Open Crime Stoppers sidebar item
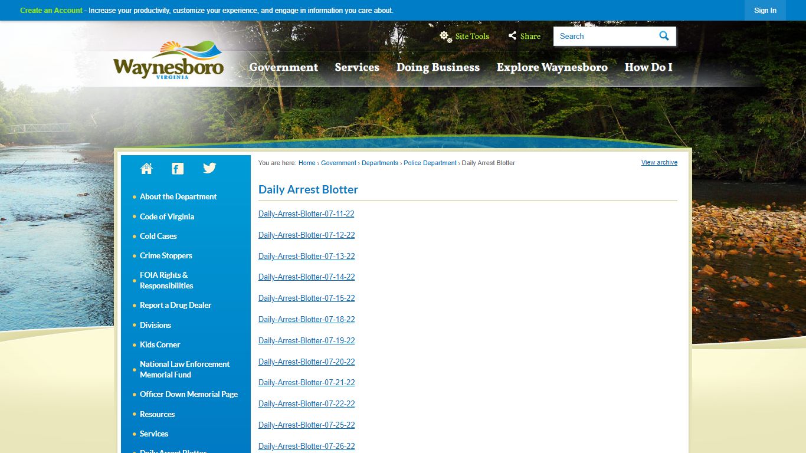The height and width of the screenshot is (453, 806). [166, 255]
